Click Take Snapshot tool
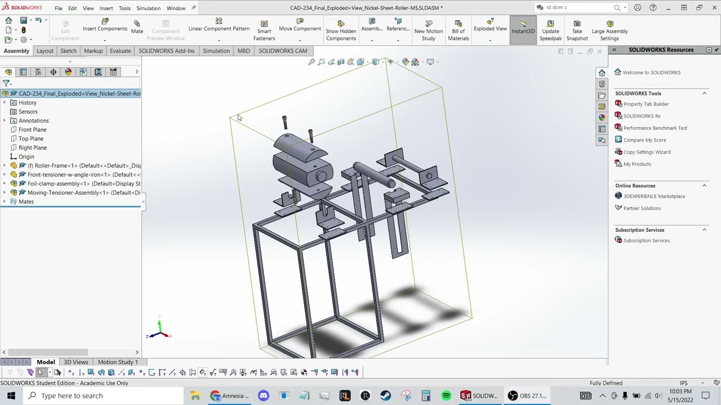Image resolution: width=721 pixels, height=405 pixels. point(577,30)
